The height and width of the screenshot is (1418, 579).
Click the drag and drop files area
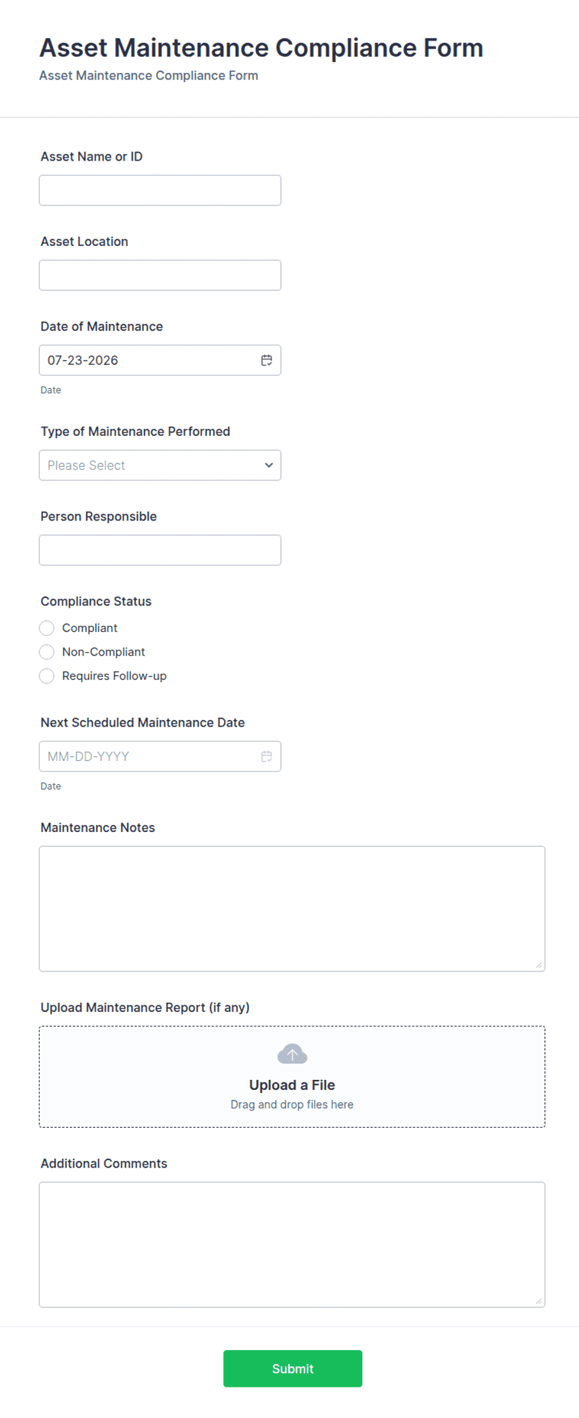pyautogui.click(x=292, y=1077)
